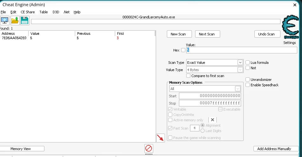The height and width of the screenshot is (157, 302).
Task: Open the Edit menu
Action: pos(13,12)
